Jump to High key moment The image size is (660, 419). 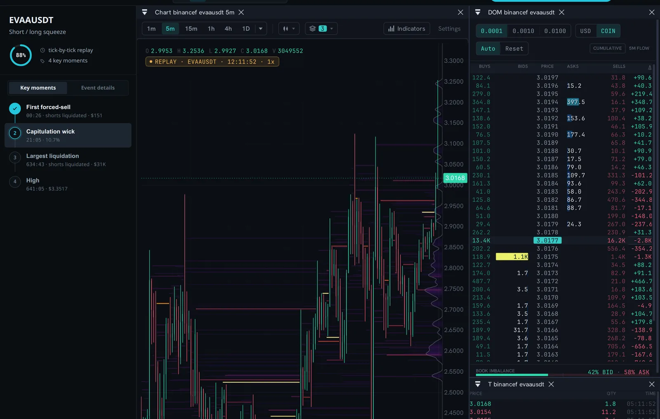tap(68, 184)
